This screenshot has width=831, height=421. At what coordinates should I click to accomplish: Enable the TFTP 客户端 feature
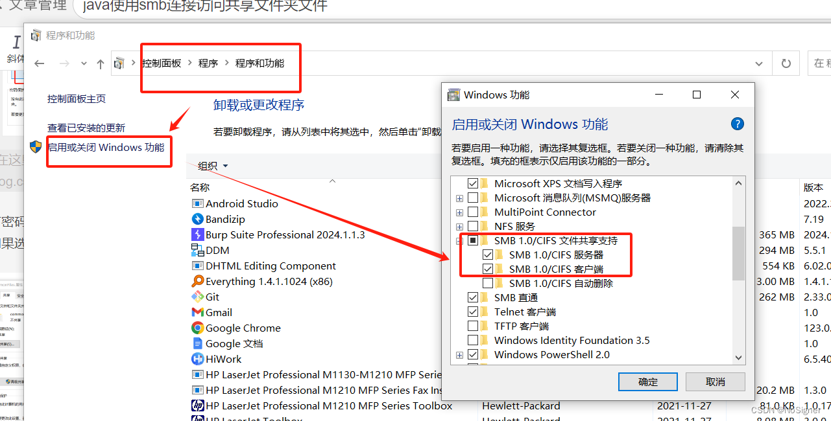point(473,326)
